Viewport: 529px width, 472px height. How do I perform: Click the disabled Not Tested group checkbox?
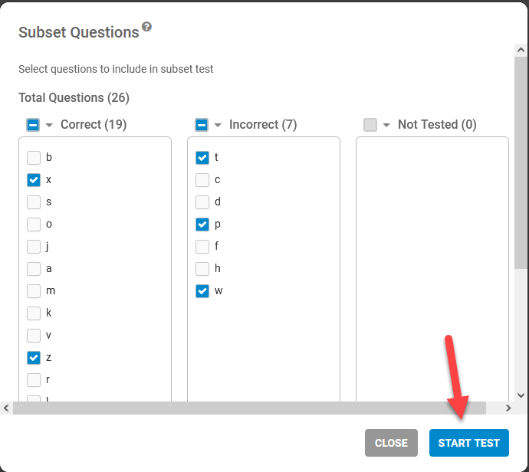370,125
